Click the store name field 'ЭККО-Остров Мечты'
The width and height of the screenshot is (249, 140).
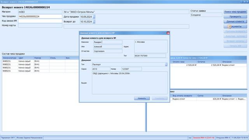(126, 12)
